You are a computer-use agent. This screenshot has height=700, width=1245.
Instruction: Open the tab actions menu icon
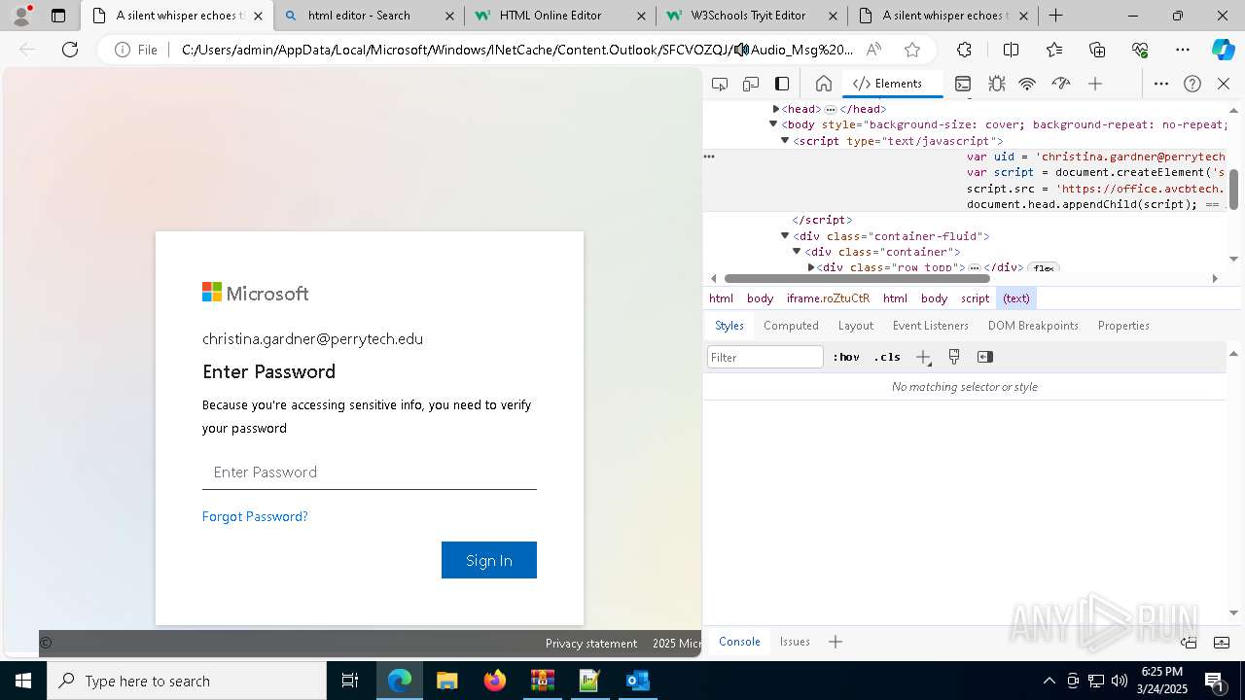point(58,16)
